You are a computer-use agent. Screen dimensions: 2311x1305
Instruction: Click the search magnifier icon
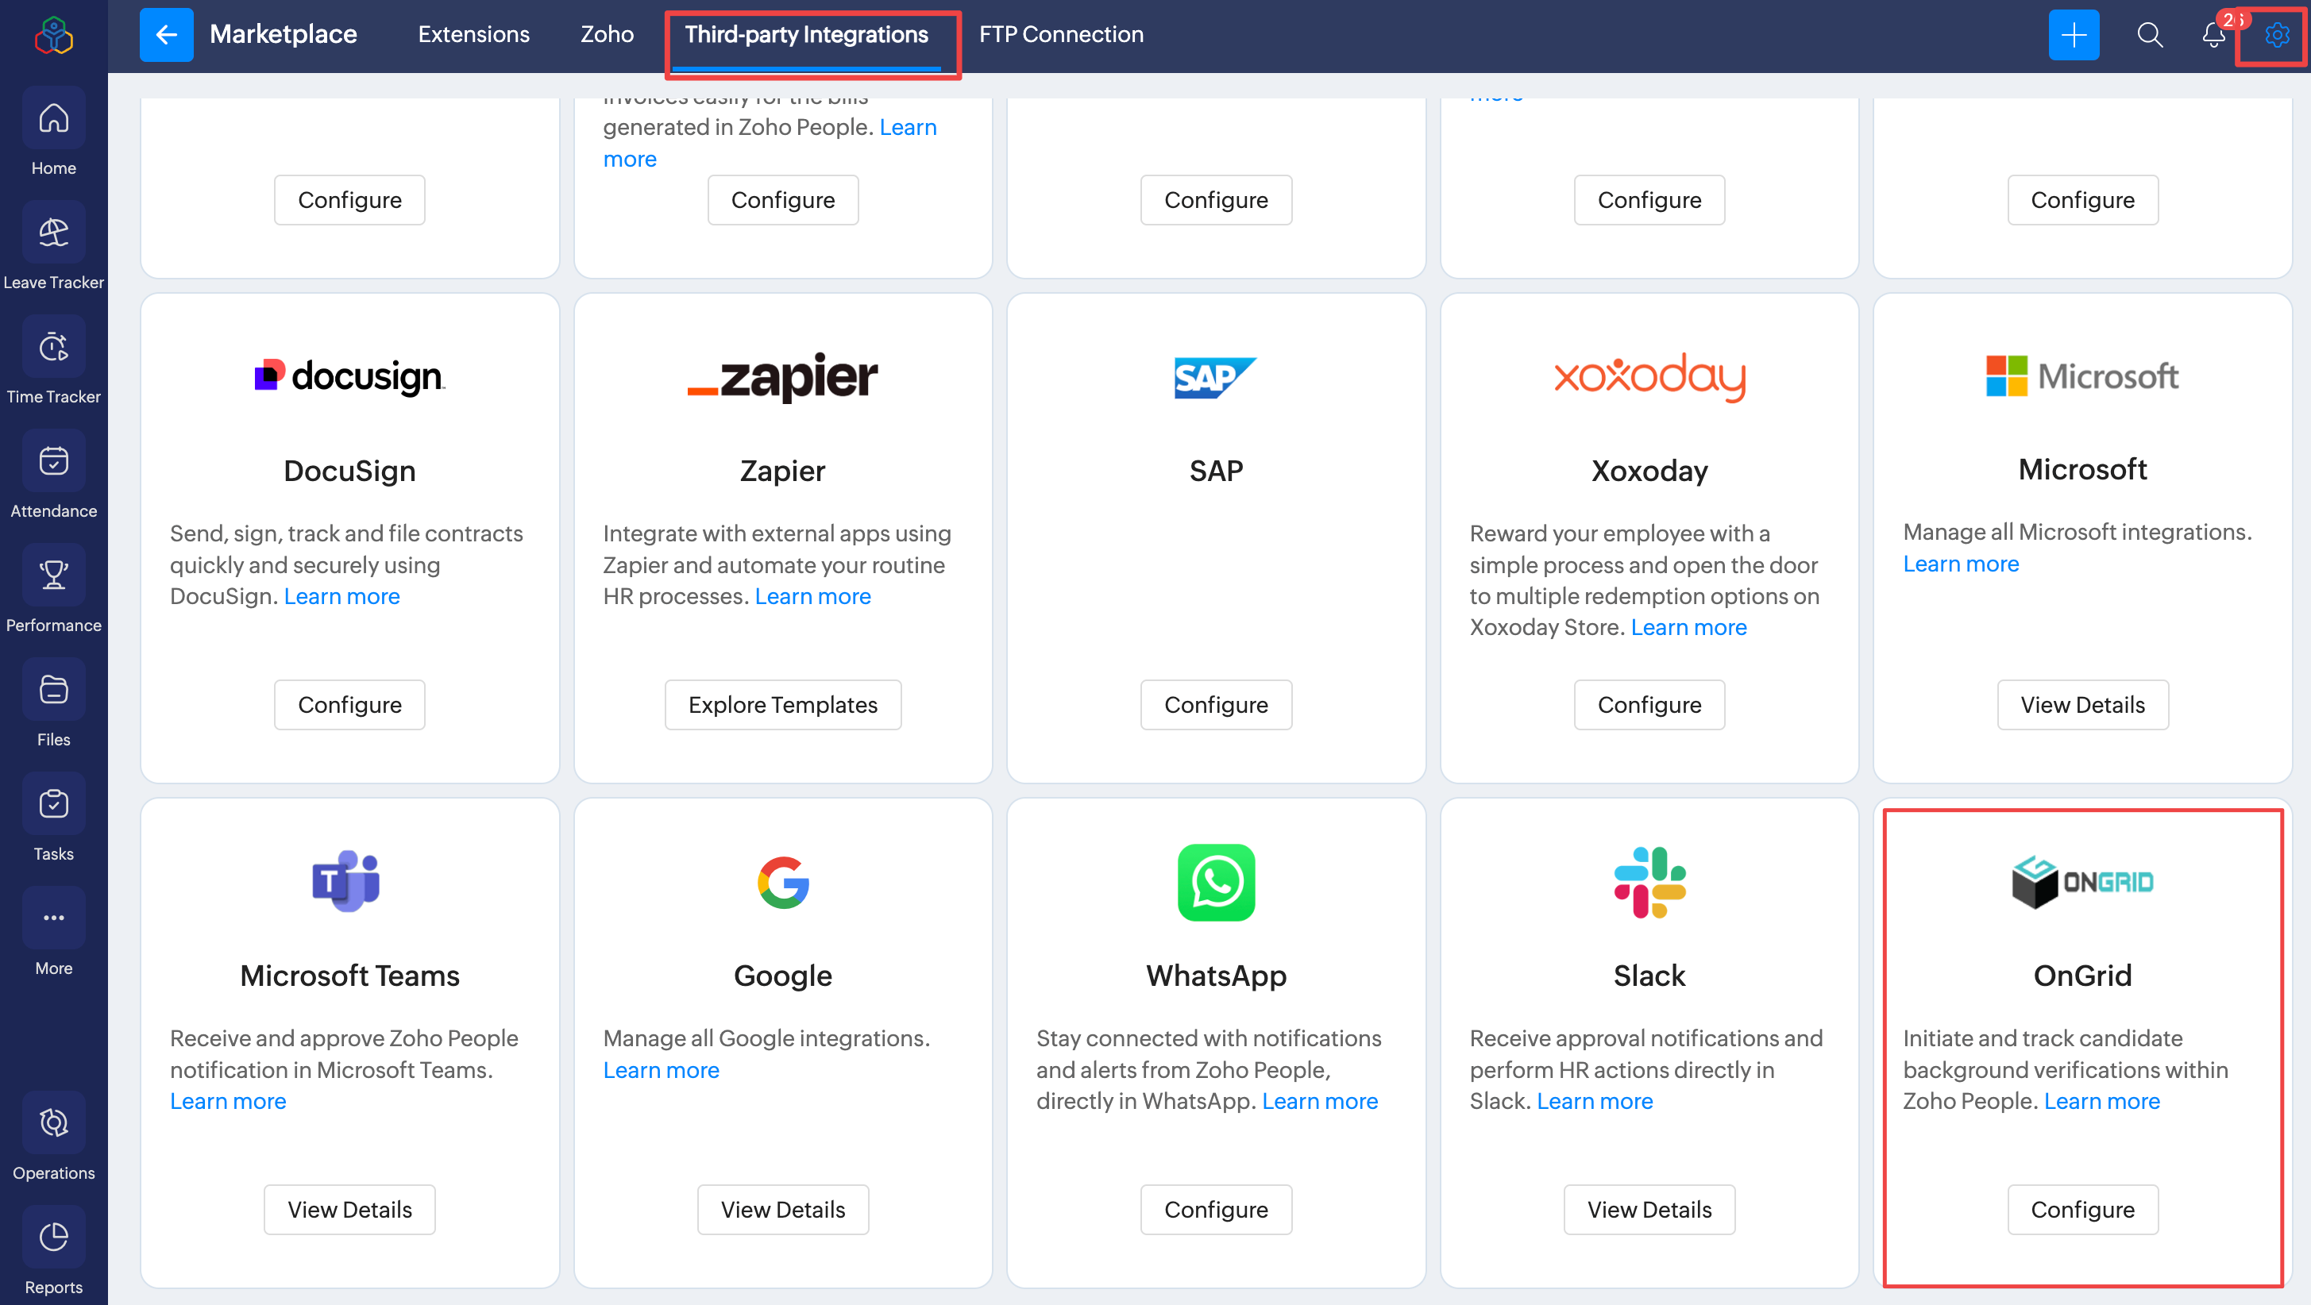2150,35
